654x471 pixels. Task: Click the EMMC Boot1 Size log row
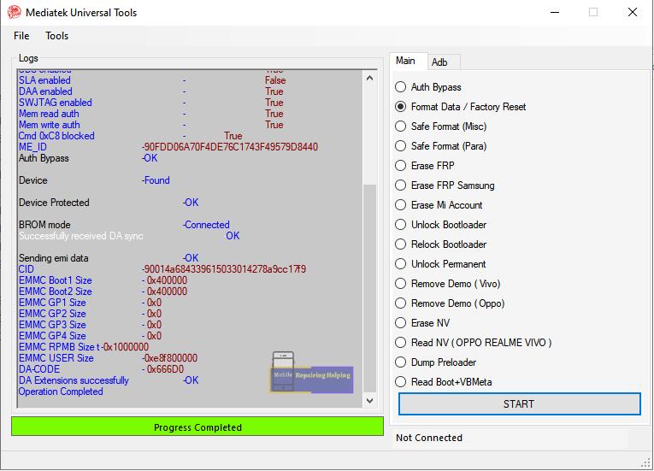(103, 280)
